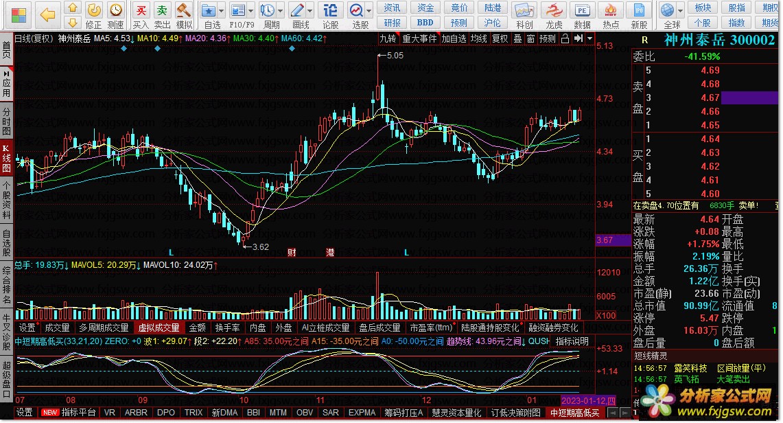Expand the F10/F9 dropdown arrow
The height and width of the screenshot is (423, 783).
pos(250,10)
